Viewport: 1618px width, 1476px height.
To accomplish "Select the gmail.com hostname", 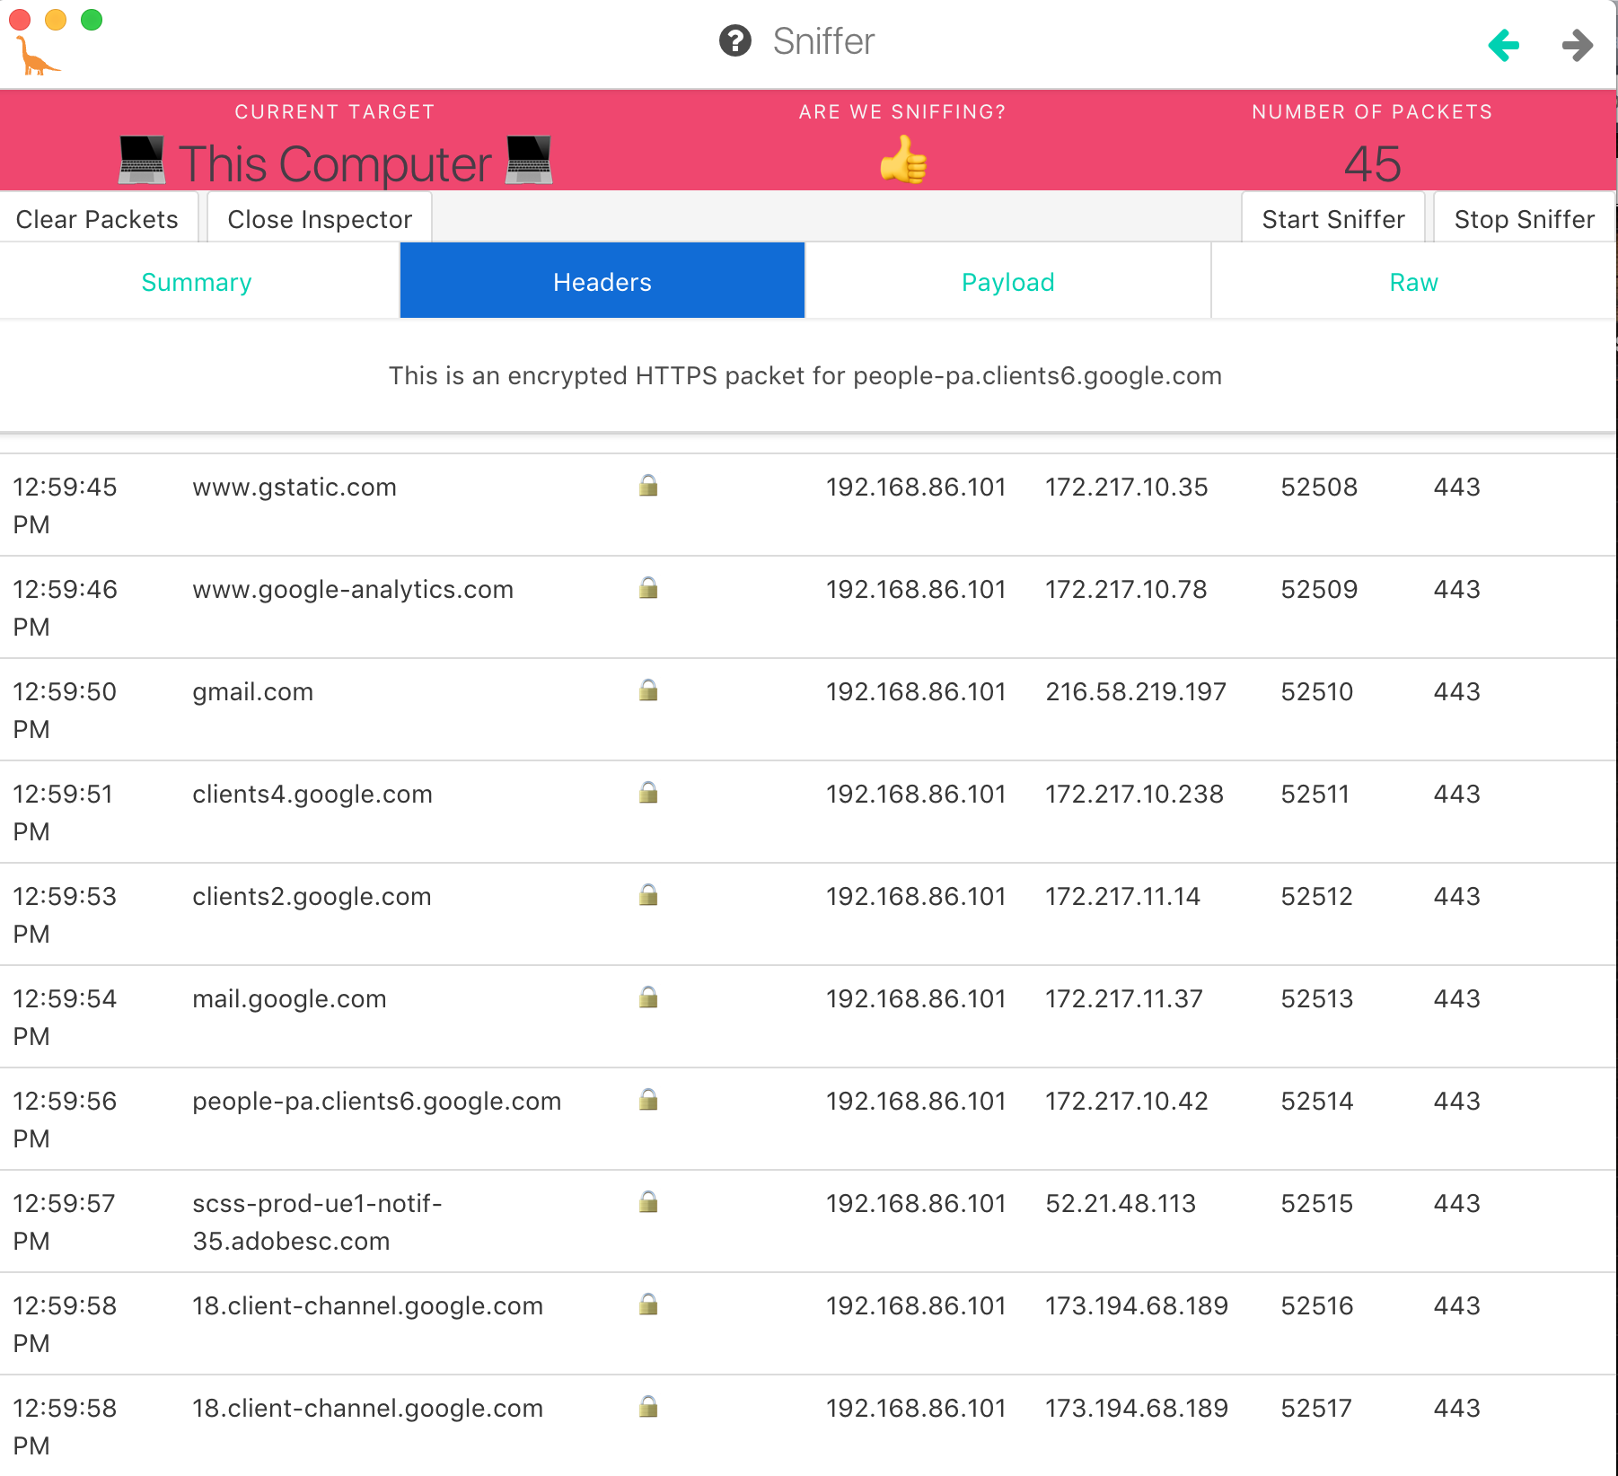I will tap(252, 692).
